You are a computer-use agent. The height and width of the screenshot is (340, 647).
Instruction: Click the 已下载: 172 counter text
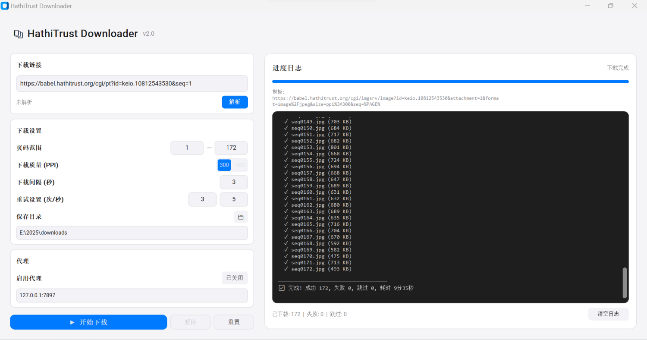click(x=286, y=314)
